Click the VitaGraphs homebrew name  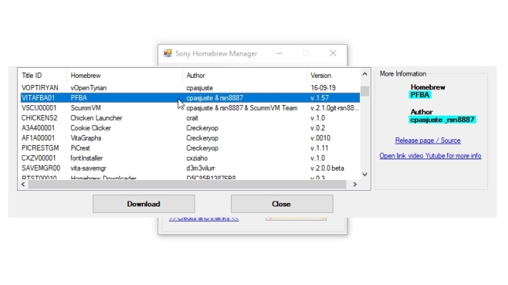[x=86, y=138]
